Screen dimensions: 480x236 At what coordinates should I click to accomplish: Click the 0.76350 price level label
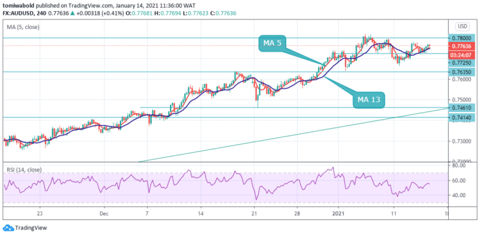point(461,72)
